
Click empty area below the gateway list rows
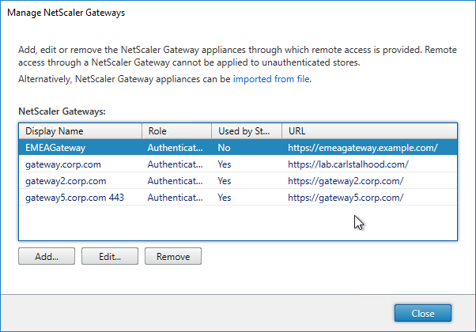pyautogui.click(x=238, y=223)
